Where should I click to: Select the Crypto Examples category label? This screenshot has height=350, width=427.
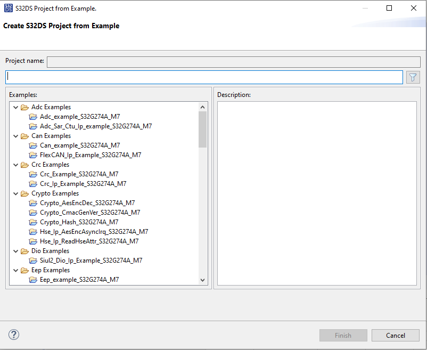click(55, 193)
